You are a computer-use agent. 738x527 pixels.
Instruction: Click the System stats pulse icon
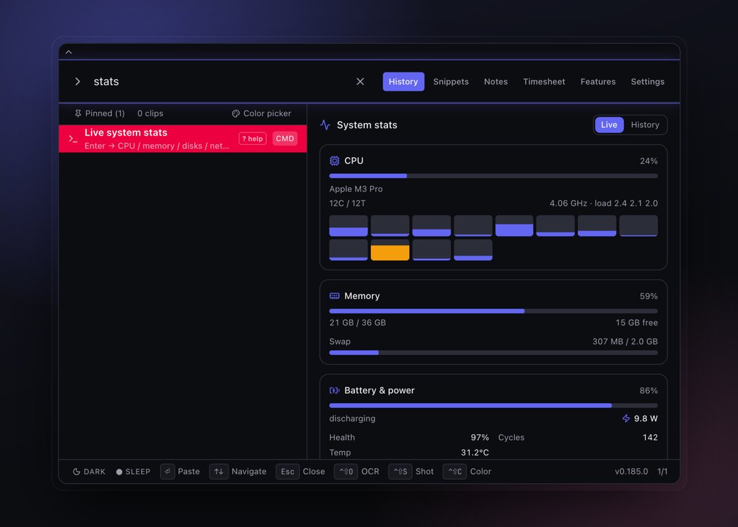[x=325, y=125]
